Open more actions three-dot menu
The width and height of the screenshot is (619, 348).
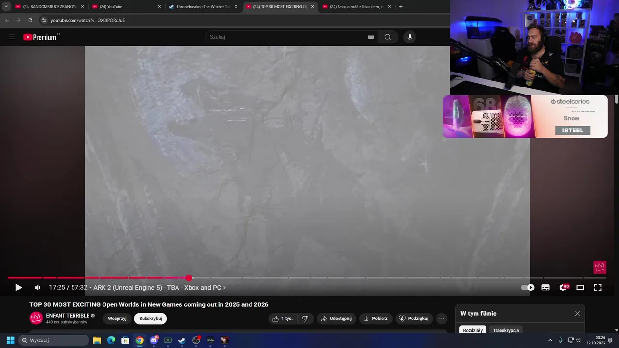click(442, 319)
